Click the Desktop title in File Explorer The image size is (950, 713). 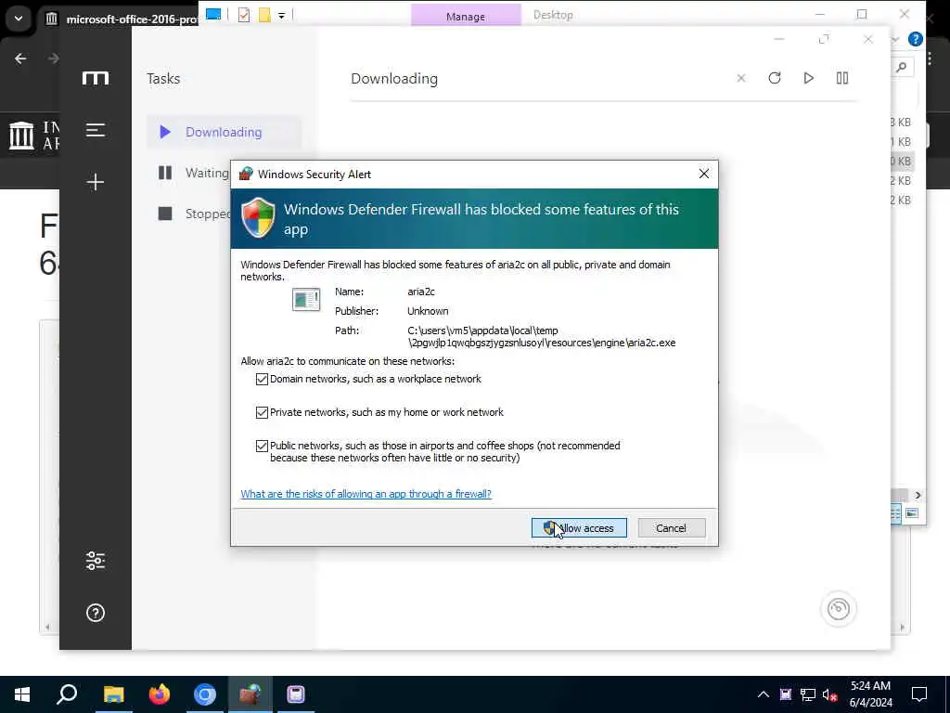553,15
